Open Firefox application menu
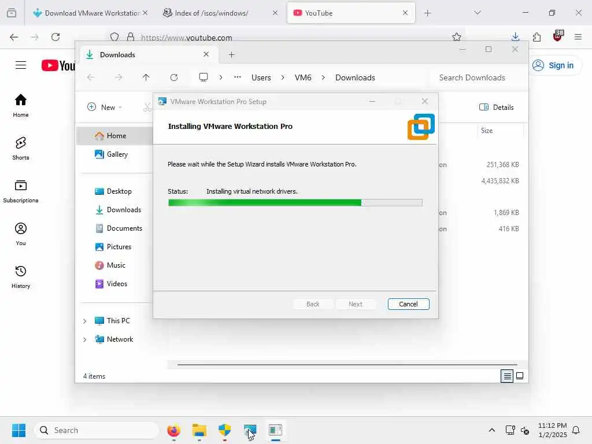Viewport: 592px width, 444px height. [x=578, y=37]
